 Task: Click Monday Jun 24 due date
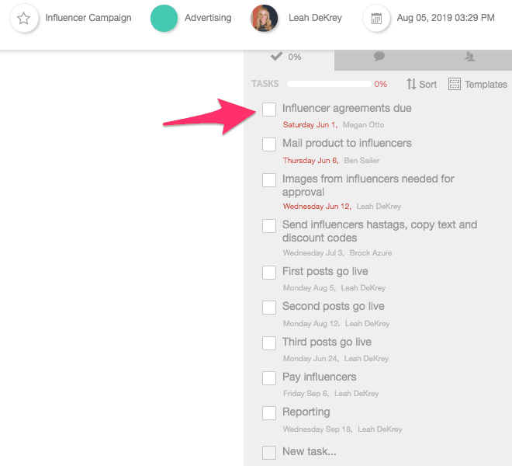click(x=311, y=358)
